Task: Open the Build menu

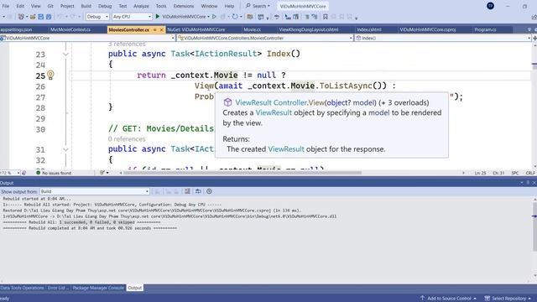Action: tap(86, 6)
